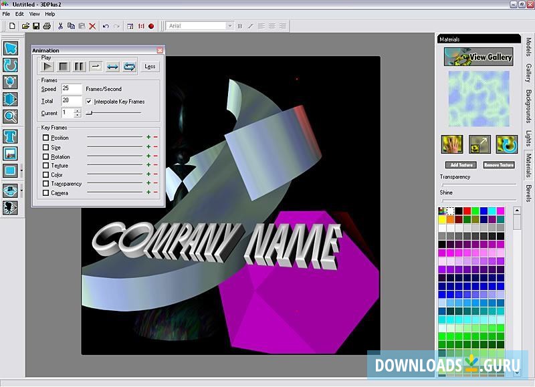
Task: Switch to the Backgrounds tab
Action: 528,106
